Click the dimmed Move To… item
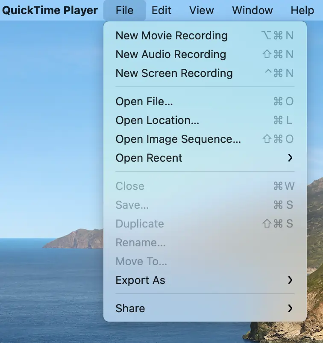 pyautogui.click(x=205, y=261)
